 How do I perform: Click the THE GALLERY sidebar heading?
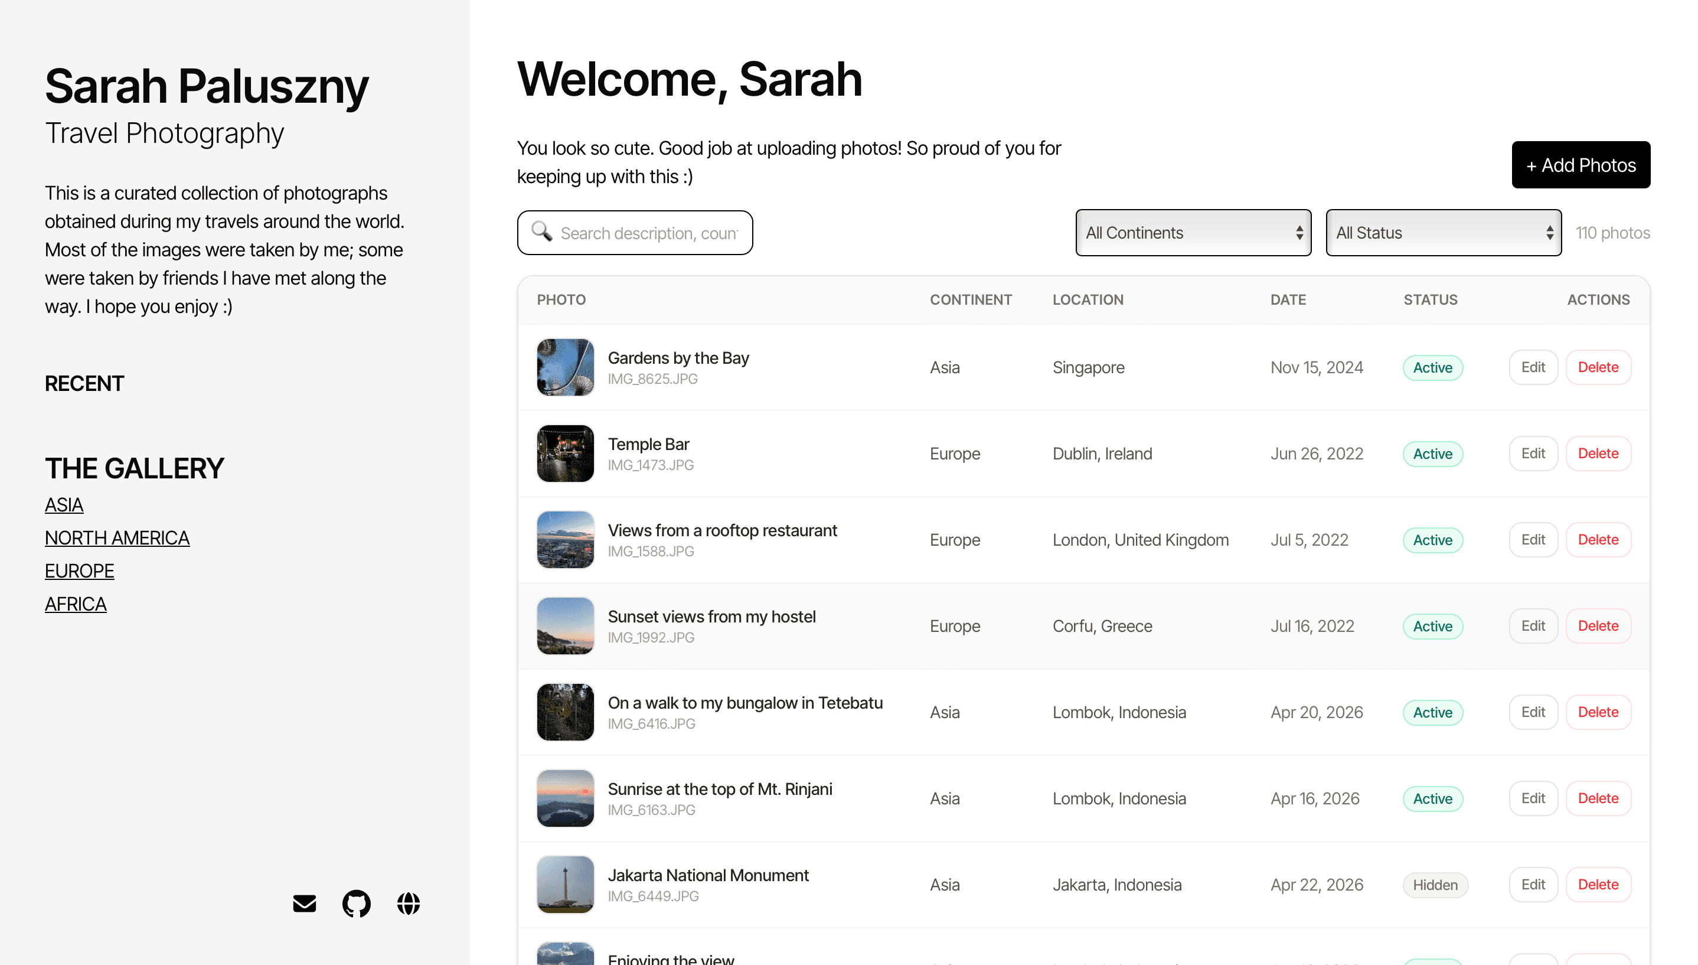(x=135, y=468)
